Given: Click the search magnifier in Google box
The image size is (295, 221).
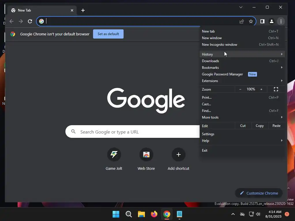Looking at the screenshot, I should [73, 132].
